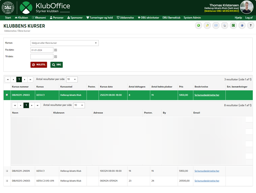Click the red NULSTIL button
This screenshot has height=193, width=256.
[39, 65]
